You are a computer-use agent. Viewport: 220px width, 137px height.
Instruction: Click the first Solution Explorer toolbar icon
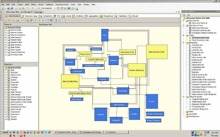click(x=184, y=15)
